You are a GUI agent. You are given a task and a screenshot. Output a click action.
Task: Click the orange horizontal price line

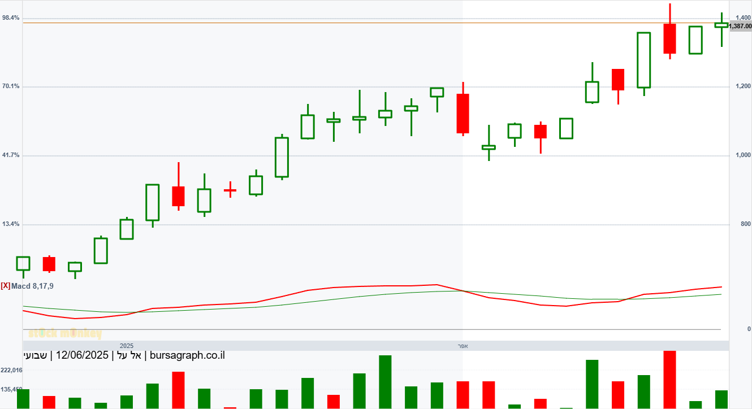339,23
